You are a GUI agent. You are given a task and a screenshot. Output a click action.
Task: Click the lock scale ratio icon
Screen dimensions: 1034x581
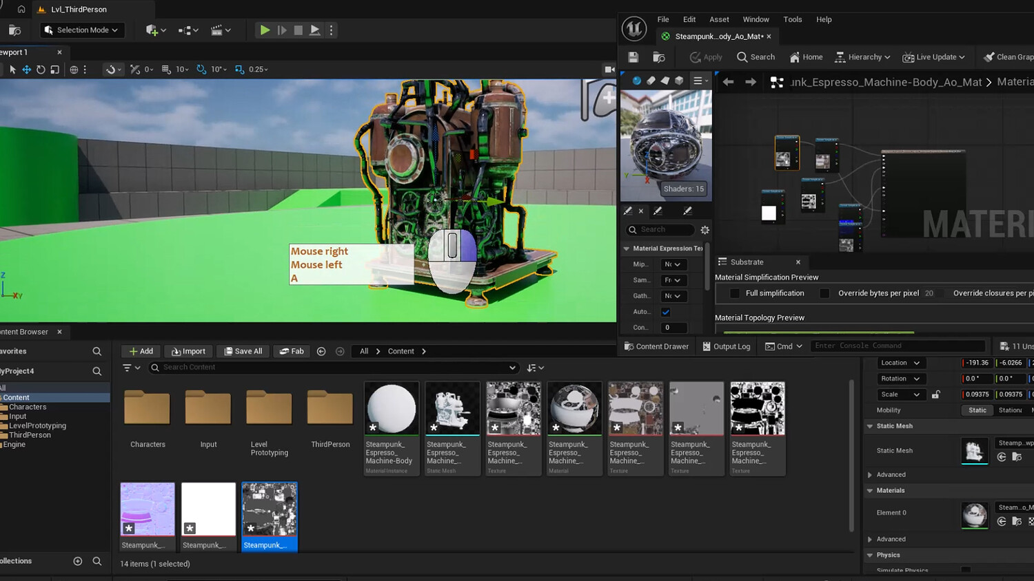(935, 394)
